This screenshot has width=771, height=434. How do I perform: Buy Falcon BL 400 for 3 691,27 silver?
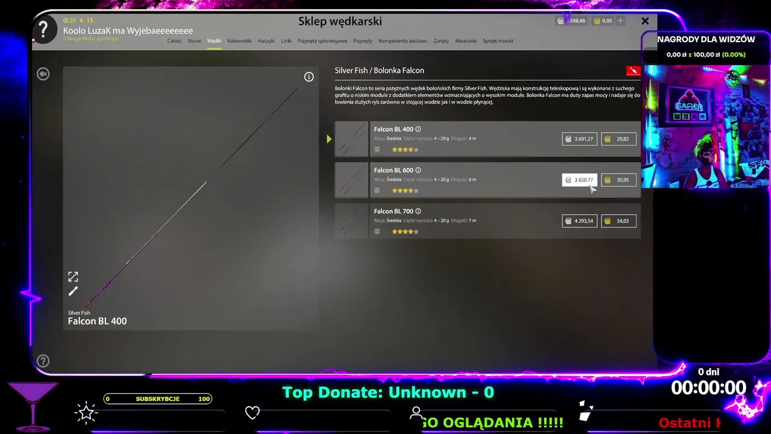pyautogui.click(x=579, y=139)
